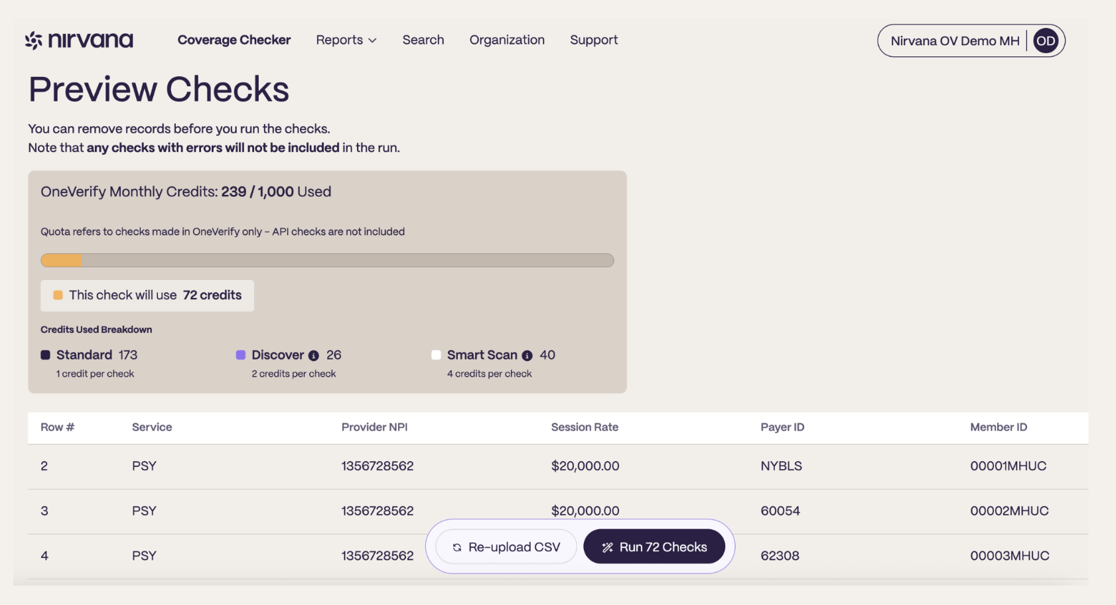This screenshot has width=1116, height=605.
Task: Click Provider NPI in row 2
Action: pyautogui.click(x=378, y=466)
